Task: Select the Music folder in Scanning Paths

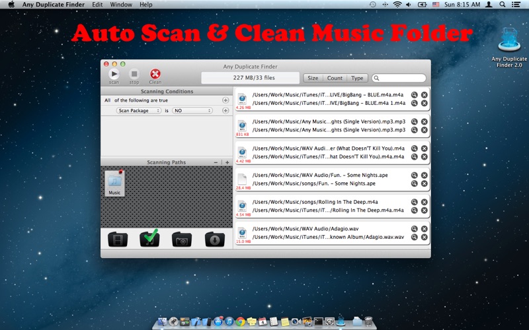Action: click(114, 183)
